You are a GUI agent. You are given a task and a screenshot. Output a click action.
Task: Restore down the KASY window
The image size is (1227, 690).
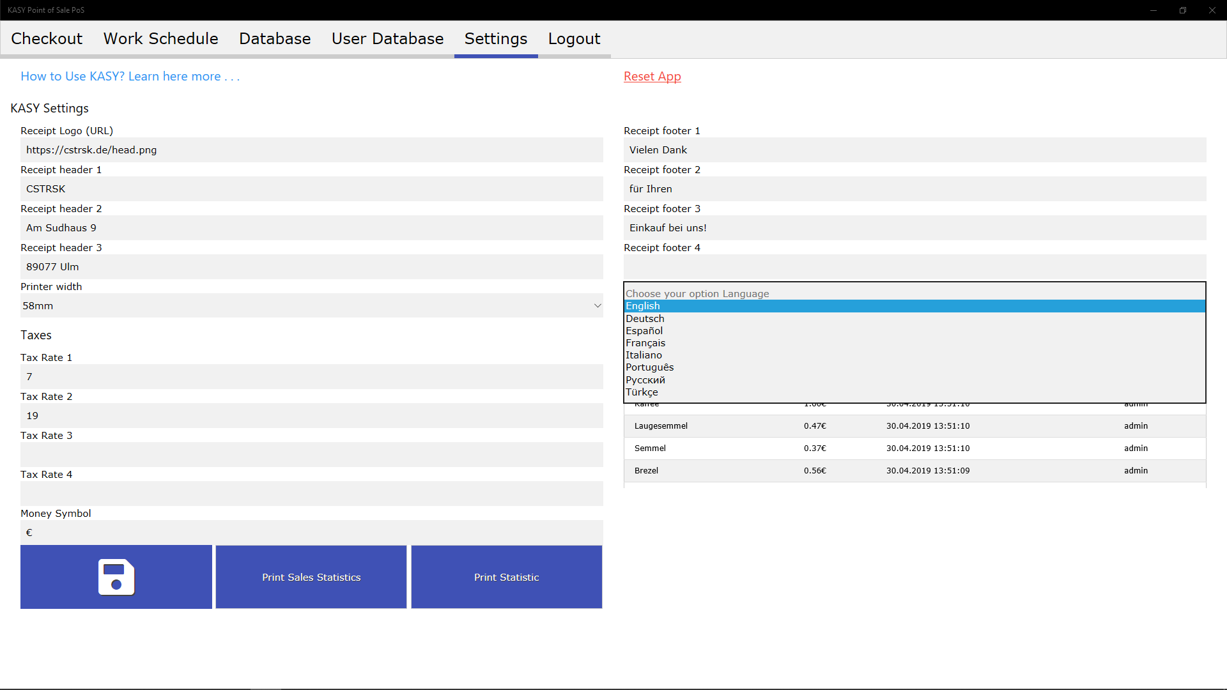1183,10
